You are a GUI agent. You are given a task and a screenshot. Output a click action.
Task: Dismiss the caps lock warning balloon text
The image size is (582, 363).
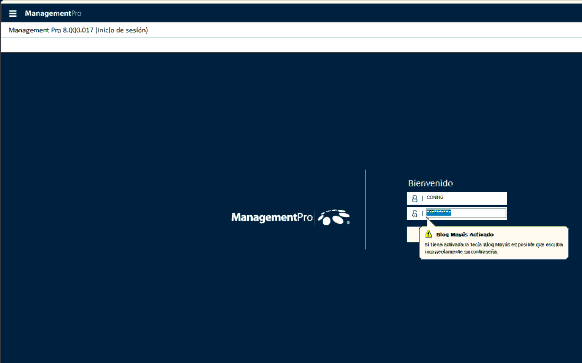click(x=493, y=248)
